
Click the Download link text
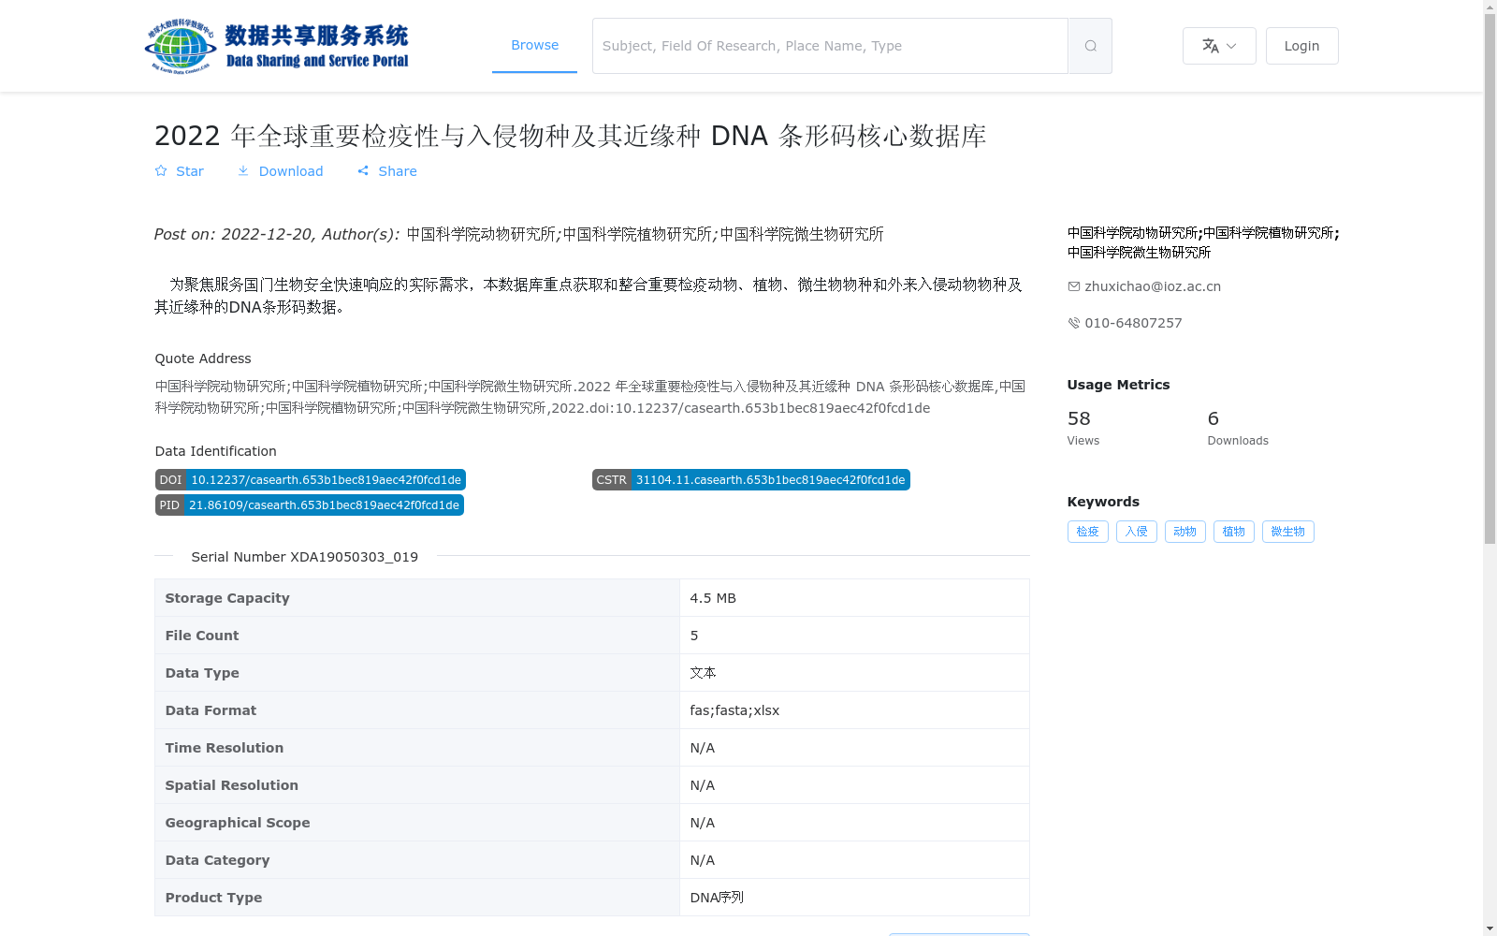[x=291, y=171]
